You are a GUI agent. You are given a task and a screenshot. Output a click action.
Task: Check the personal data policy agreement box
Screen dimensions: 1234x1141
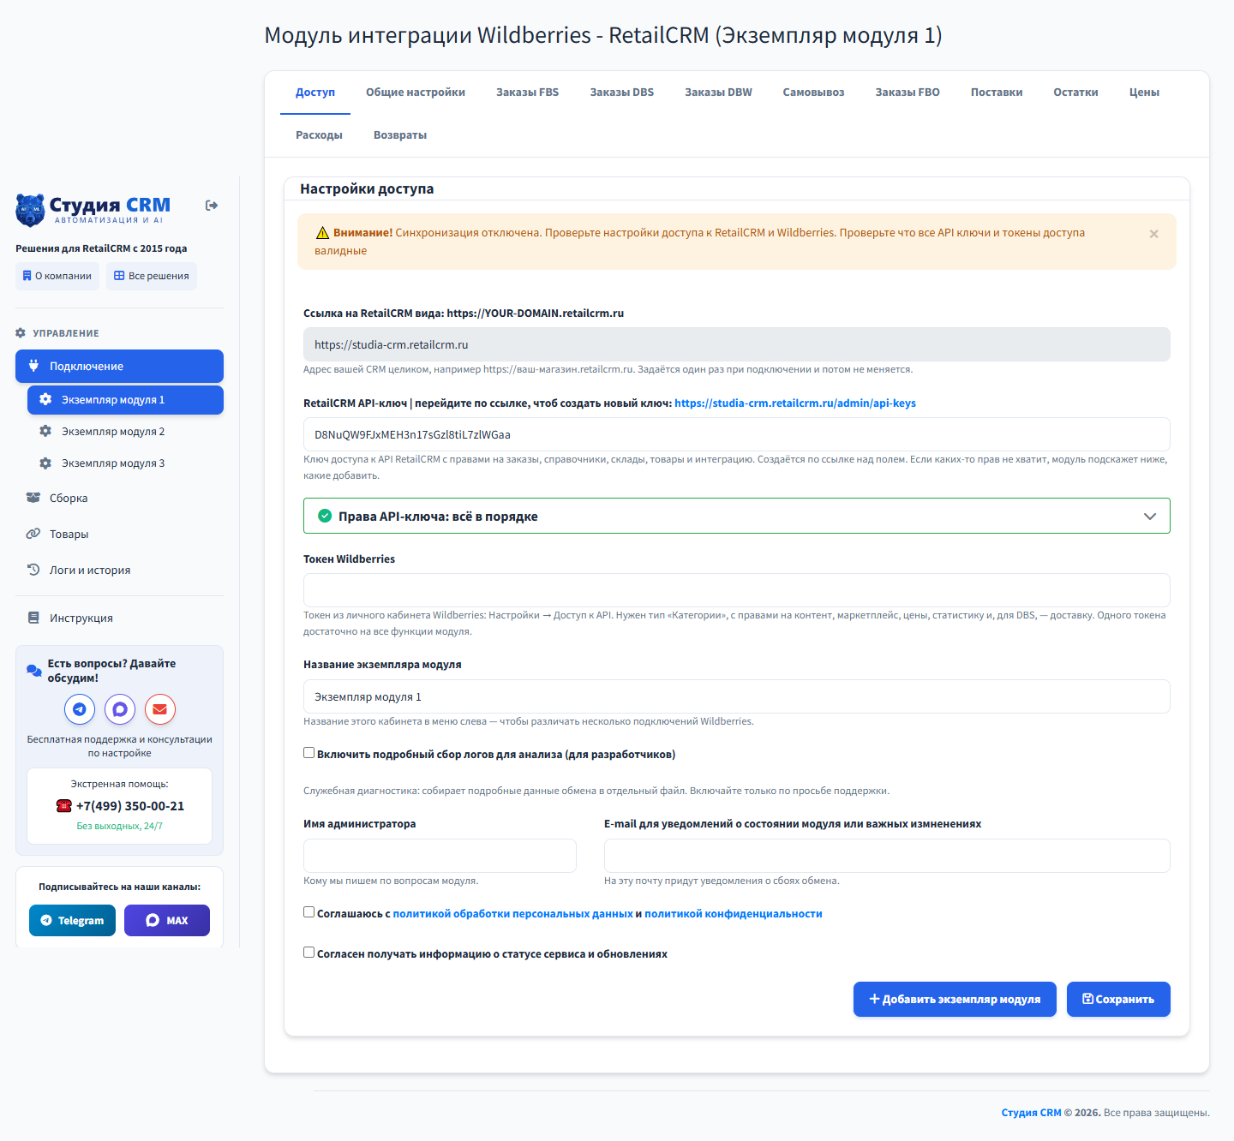308,912
